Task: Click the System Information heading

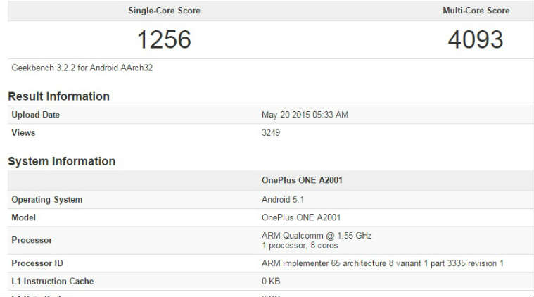Action: (62, 161)
